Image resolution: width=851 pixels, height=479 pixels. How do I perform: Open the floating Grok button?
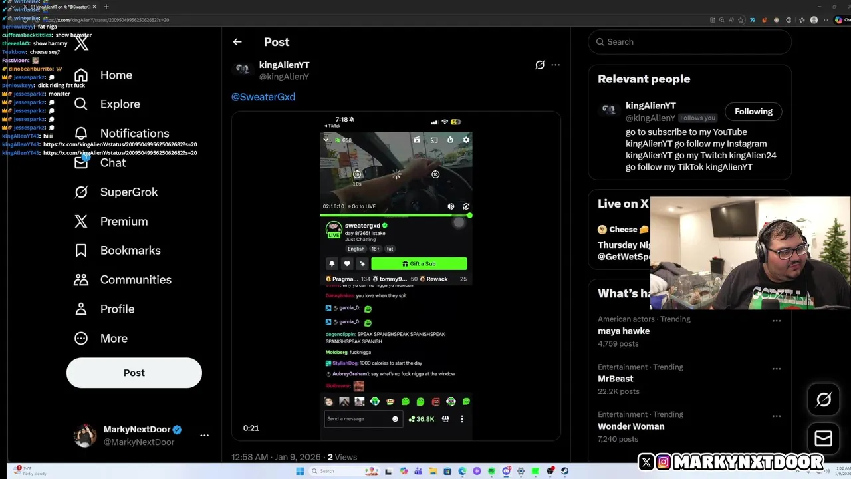(x=824, y=399)
